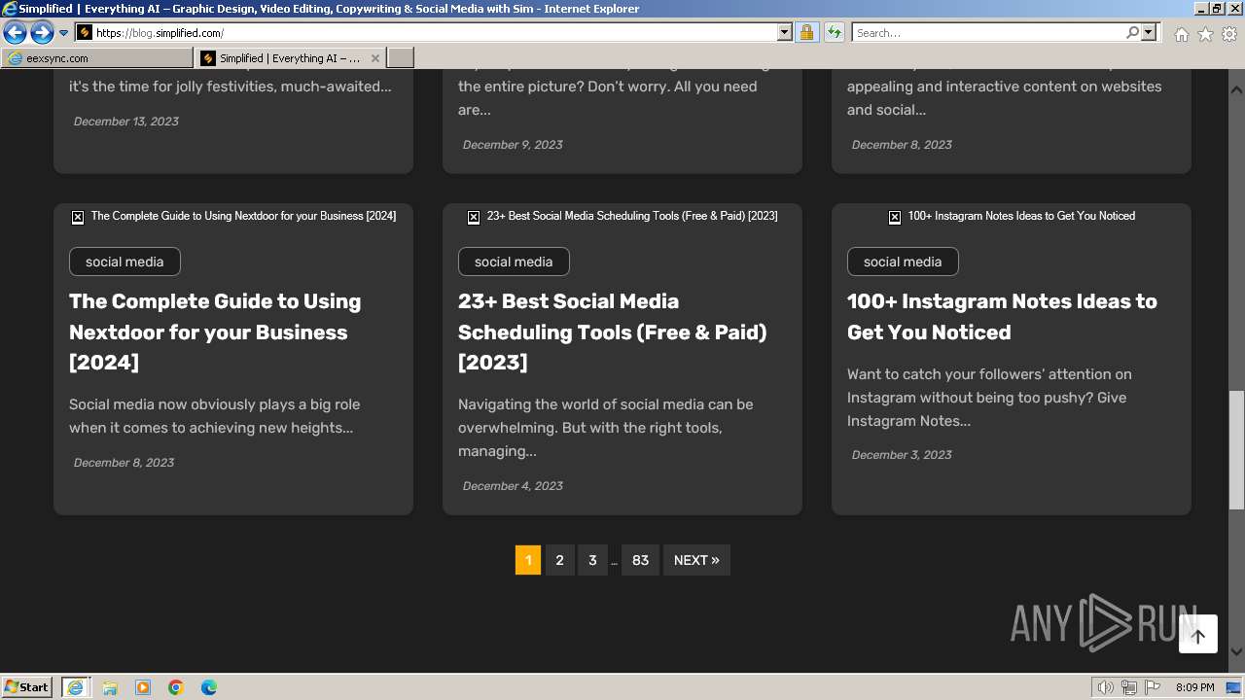Click the December 9, 2023 date text
This screenshot has width=1245, height=700.
pyautogui.click(x=513, y=145)
